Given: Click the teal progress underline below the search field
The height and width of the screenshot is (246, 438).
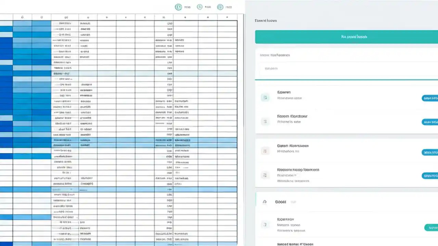Looking at the screenshot, I should point(346,79).
